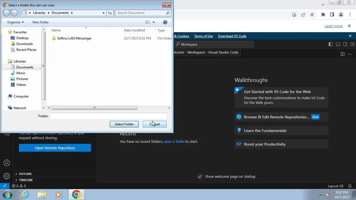Toggle VS Code bottom panel icon

pyautogui.click(x=338, y=44)
